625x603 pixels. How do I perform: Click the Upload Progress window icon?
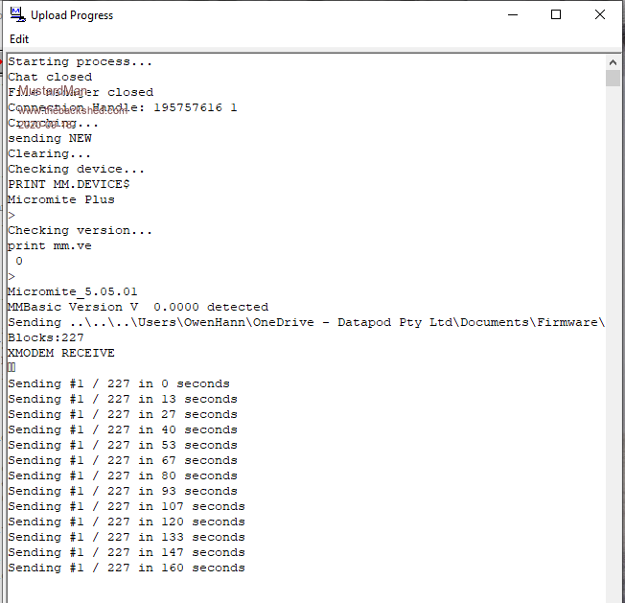17,15
